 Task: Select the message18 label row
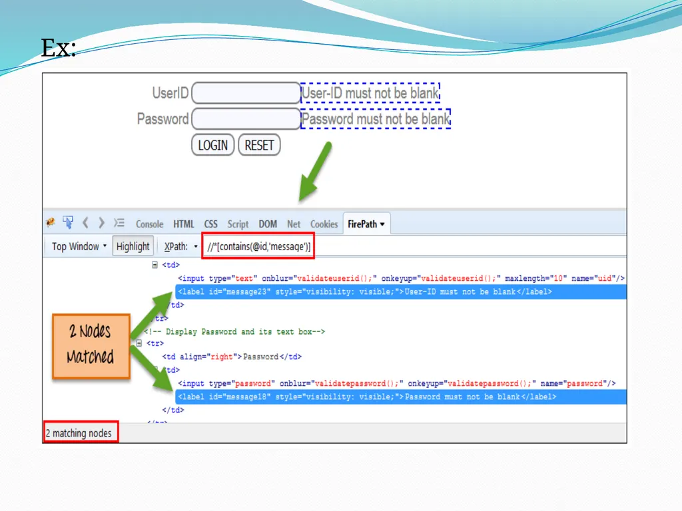[x=400, y=397]
